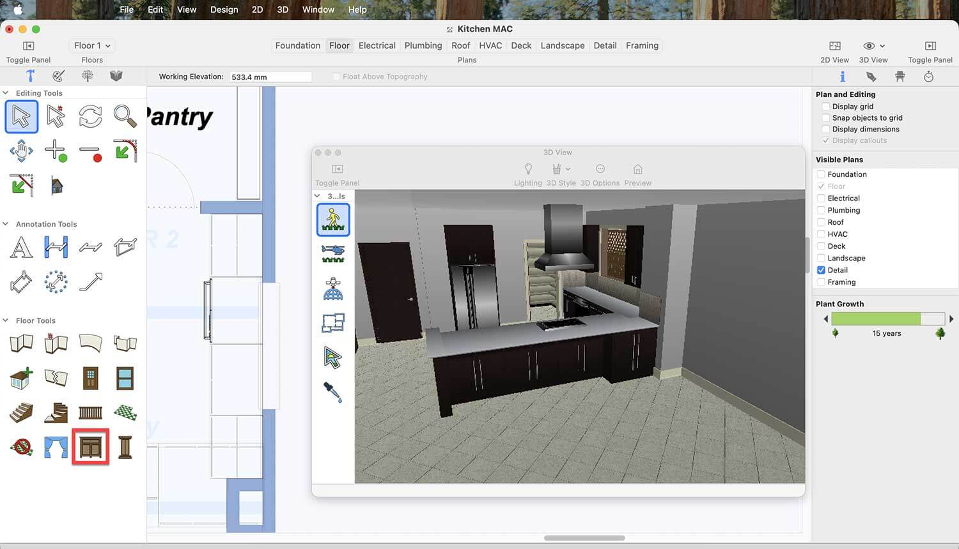This screenshot has width=959, height=549.
Task: Activate walkthrough mode in 3D View
Action: point(333,220)
